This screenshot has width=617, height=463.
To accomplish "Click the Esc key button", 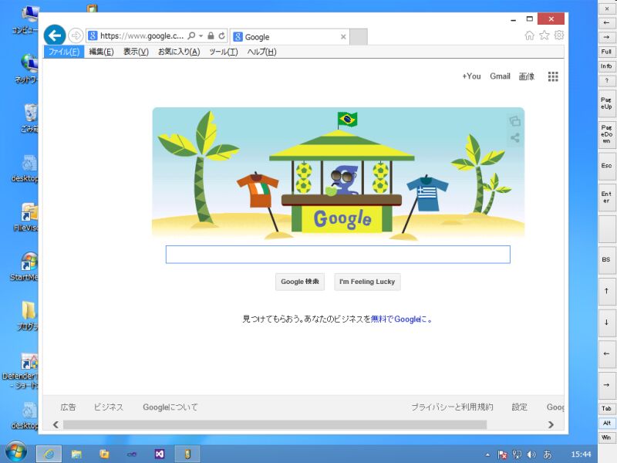I will pos(606,166).
